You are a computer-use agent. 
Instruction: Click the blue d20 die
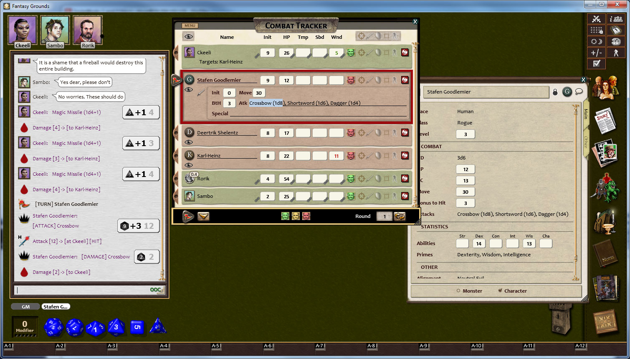pos(53,327)
